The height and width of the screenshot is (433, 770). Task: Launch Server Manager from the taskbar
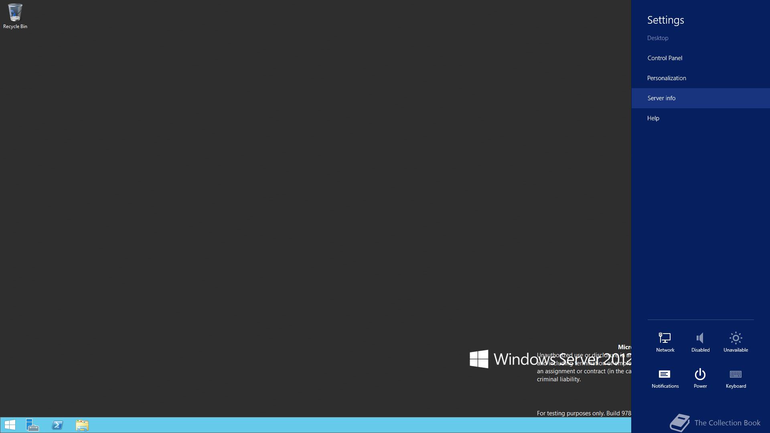32,425
